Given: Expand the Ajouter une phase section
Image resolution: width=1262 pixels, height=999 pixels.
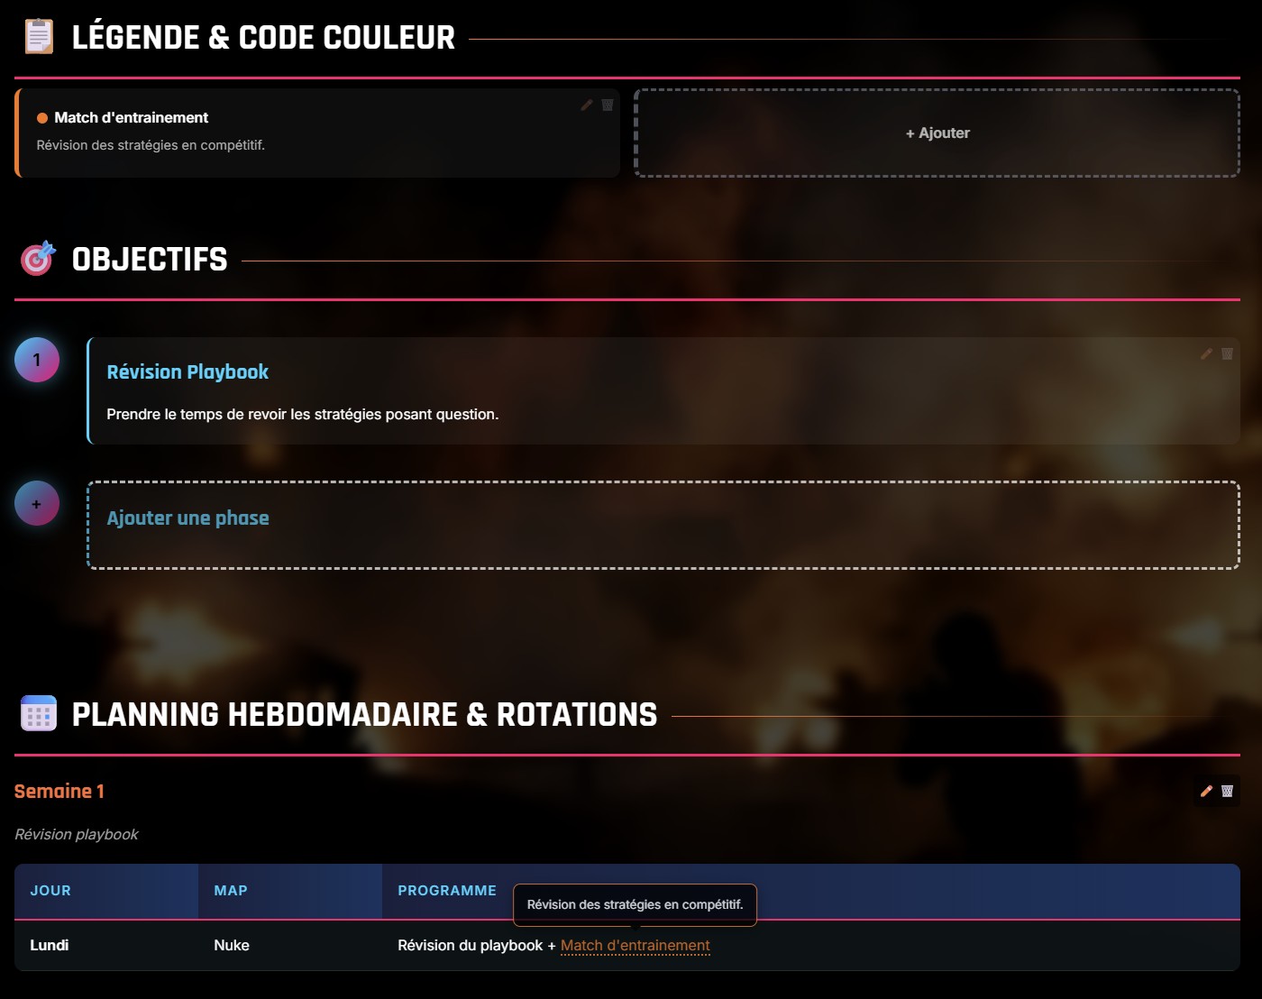Looking at the screenshot, I should pos(187,518).
